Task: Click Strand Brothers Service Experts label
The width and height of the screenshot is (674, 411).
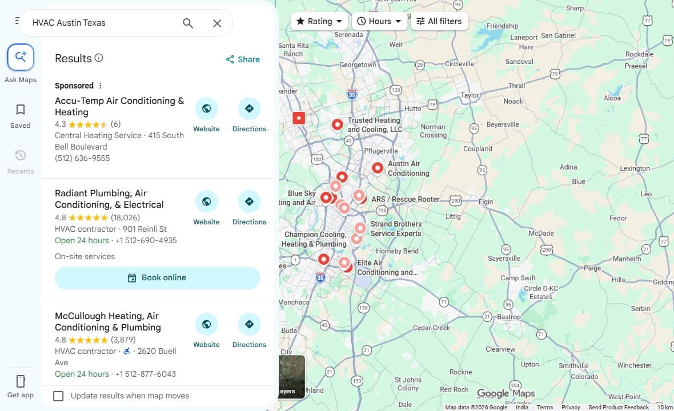Action: (x=396, y=229)
